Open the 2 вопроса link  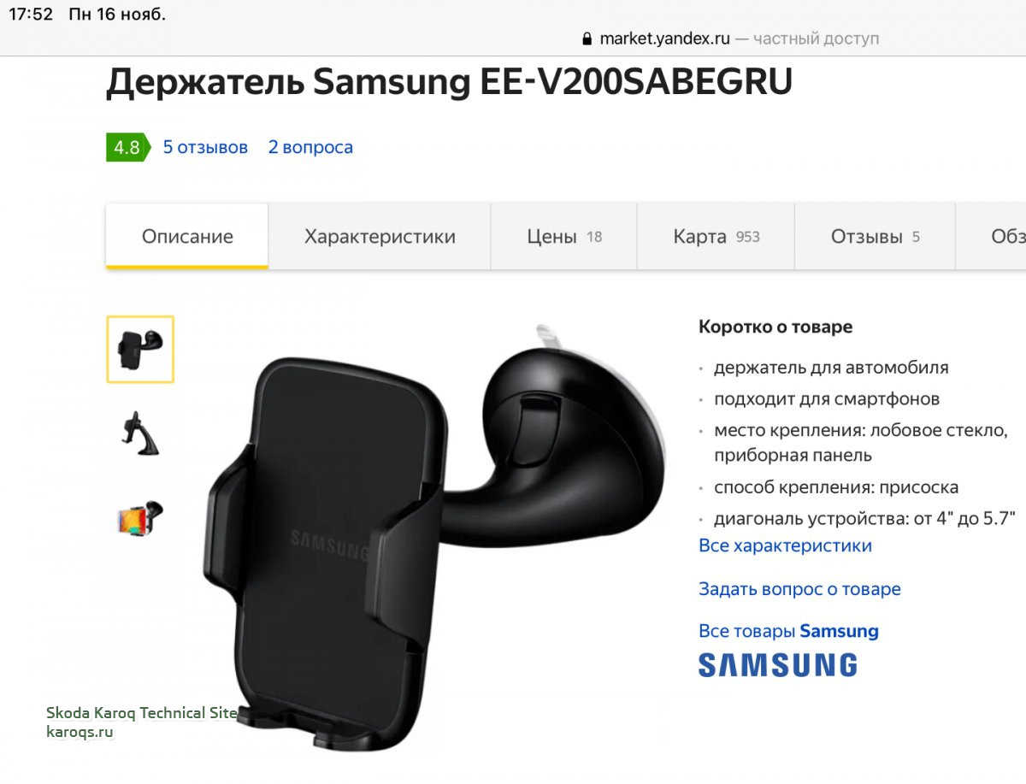click(x=310, y=147)
